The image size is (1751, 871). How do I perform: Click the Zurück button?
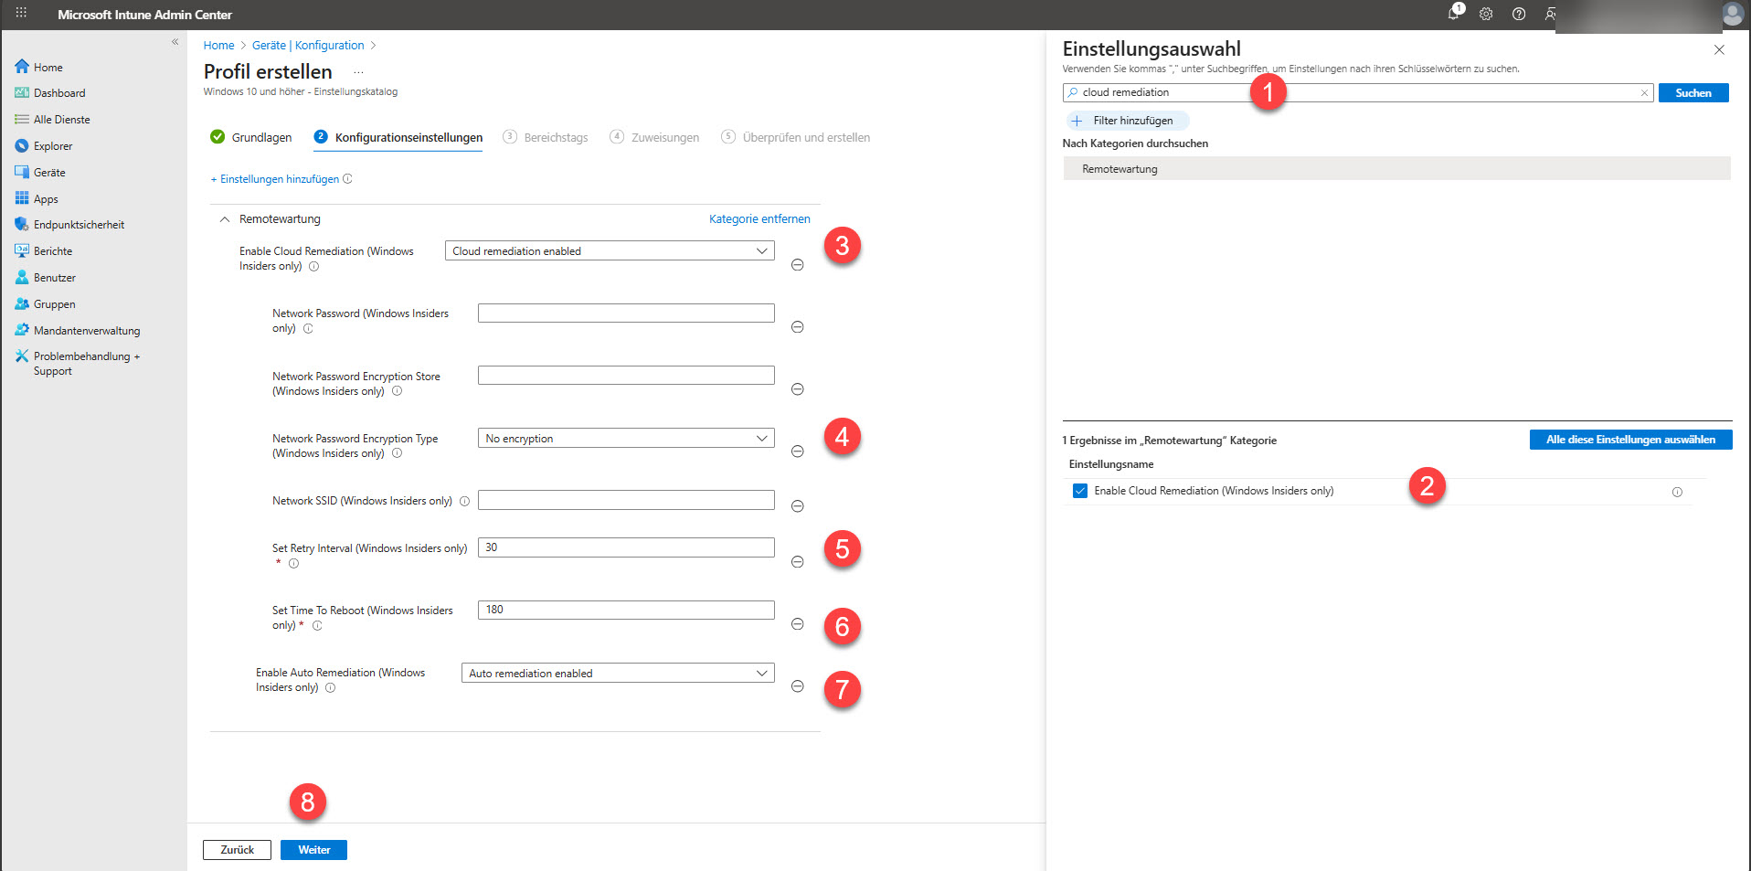[237, 850]
